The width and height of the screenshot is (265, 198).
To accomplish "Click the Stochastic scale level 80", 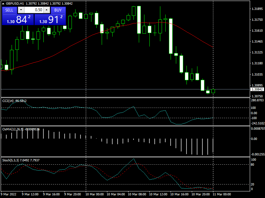I will point(252,165).
